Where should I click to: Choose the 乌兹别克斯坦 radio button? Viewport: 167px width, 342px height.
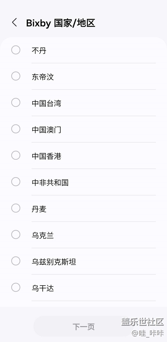[16, 261]
